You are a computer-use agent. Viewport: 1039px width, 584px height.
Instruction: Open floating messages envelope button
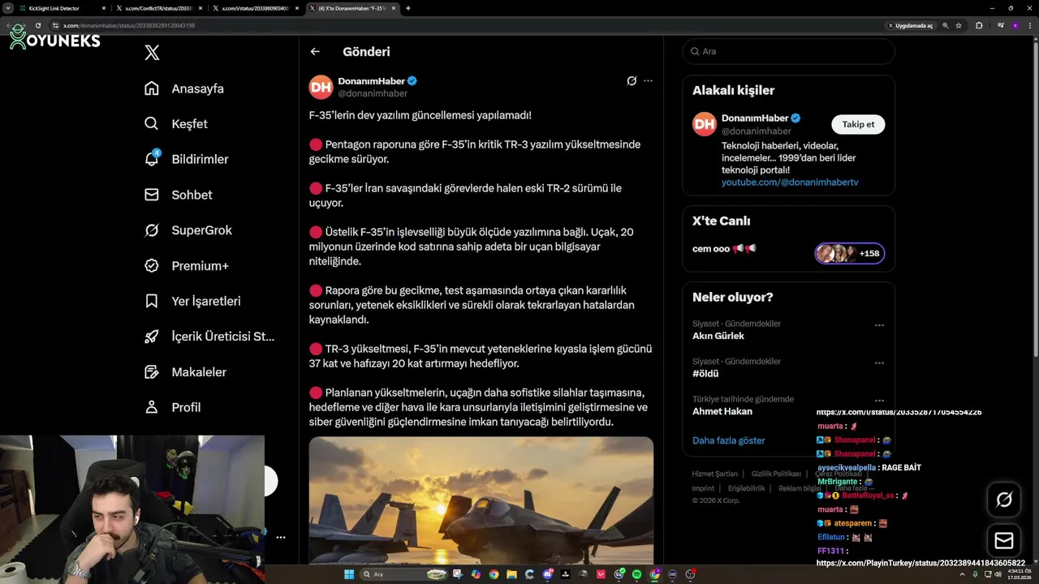(x=1004, y=540)
